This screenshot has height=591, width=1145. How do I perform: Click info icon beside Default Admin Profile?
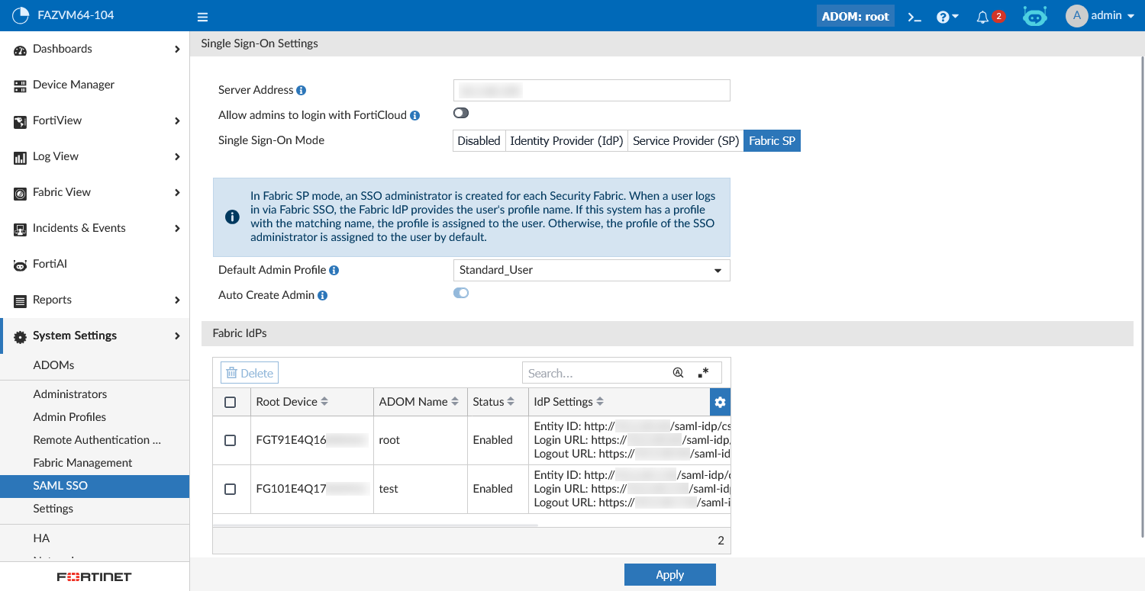[x=334, y=270]
